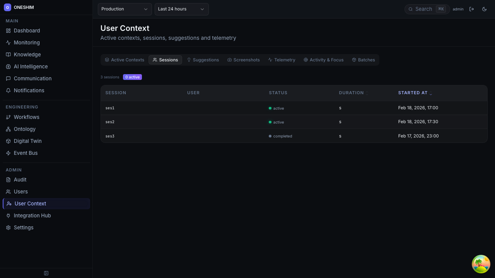
Task: Open the Activity & Focus tab
Action: [x=323, y=60]
